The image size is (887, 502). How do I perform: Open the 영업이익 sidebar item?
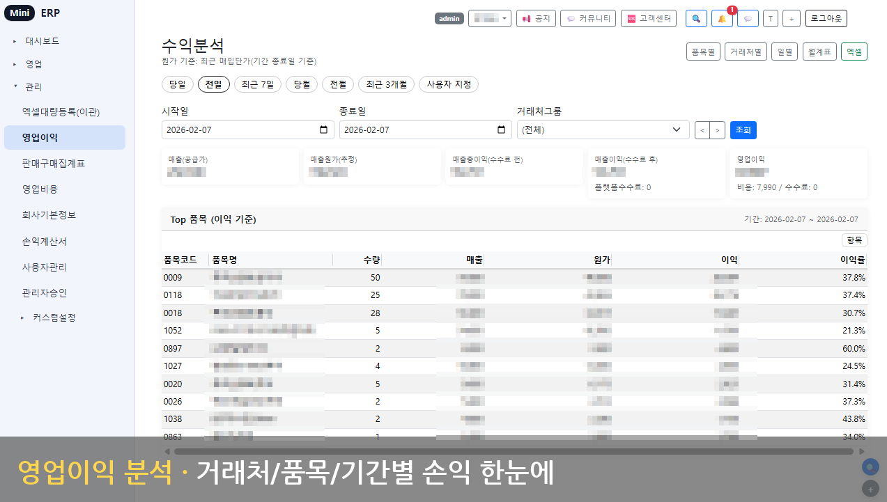click(65, 137)
